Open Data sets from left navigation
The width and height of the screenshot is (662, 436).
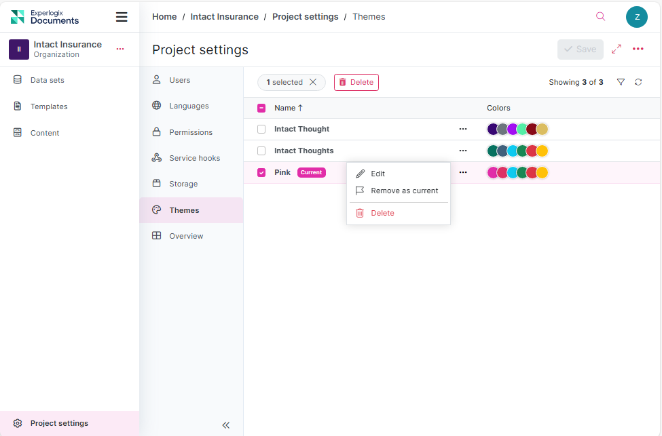48,80
